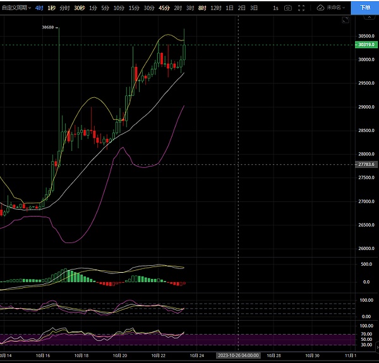
Task: Click the 27783.6 crosshair price label
Action: point(364,164)
